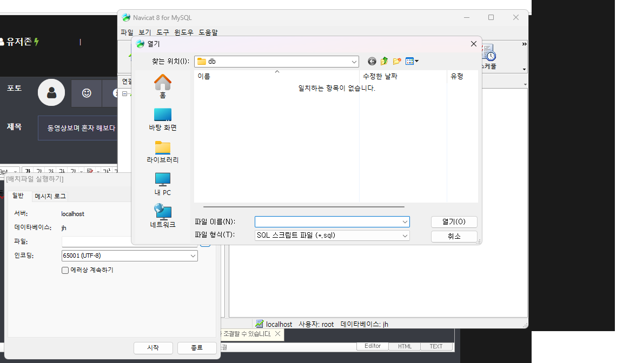Switch to the TEXT tab at bottom
The image size is (623, 363).
(x=436, y=346)
